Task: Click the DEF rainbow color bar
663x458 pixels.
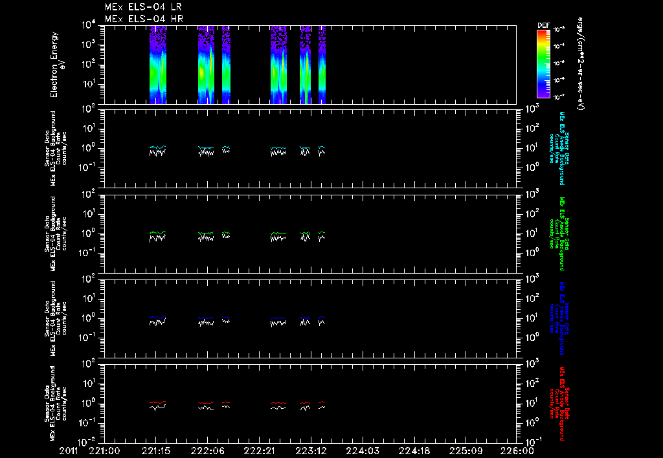Action: click(x=543, y=64)
